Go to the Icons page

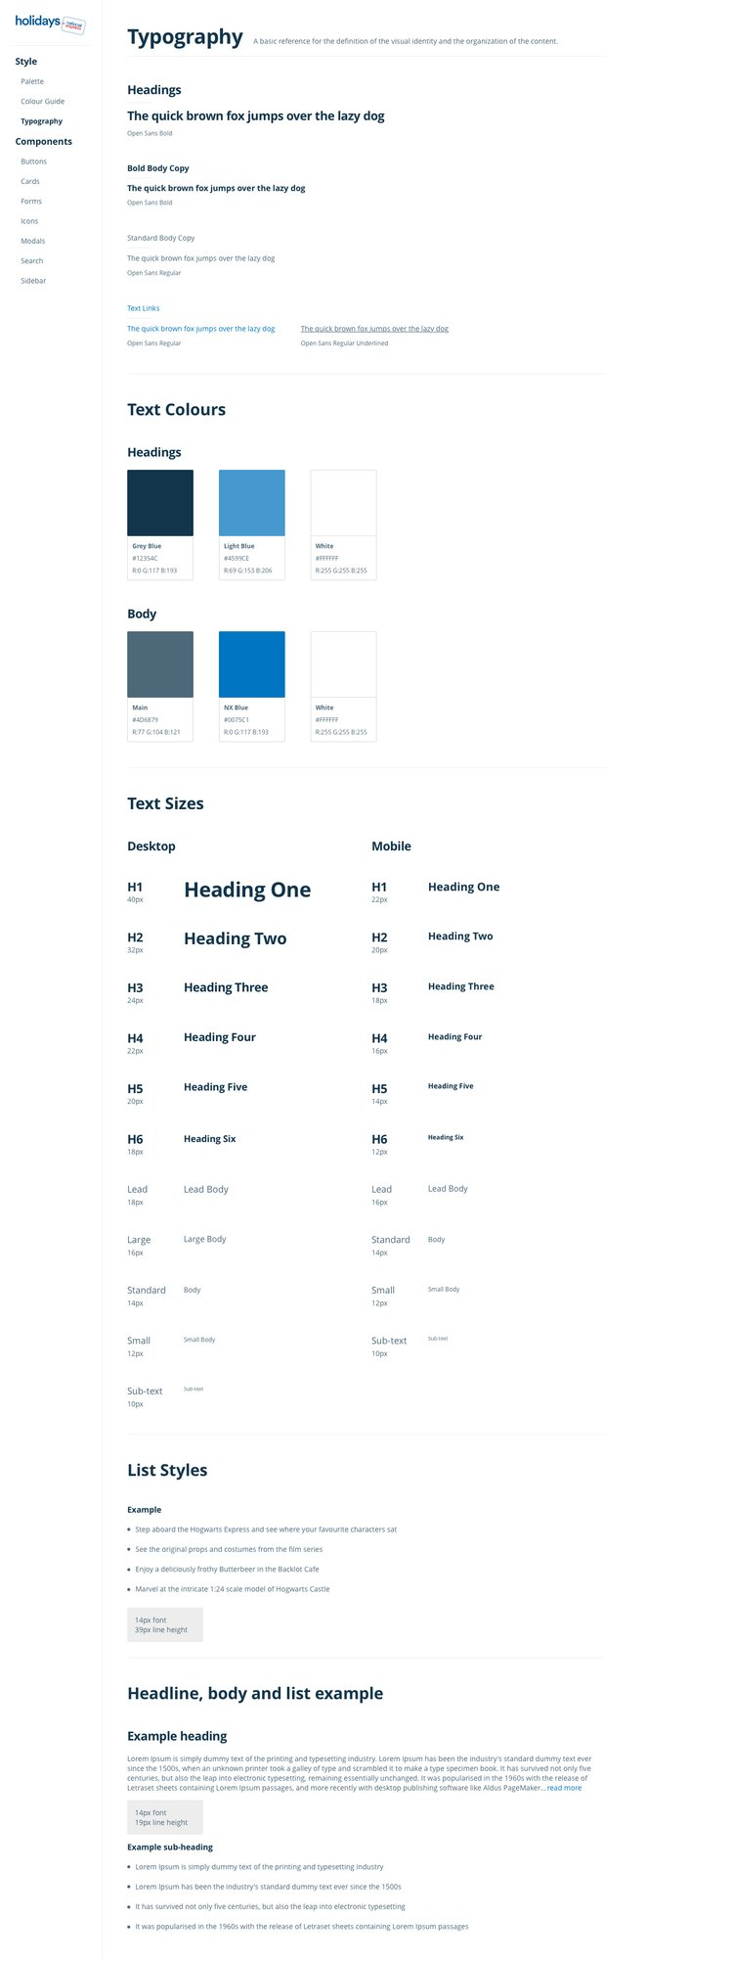(x=29, y=221)
